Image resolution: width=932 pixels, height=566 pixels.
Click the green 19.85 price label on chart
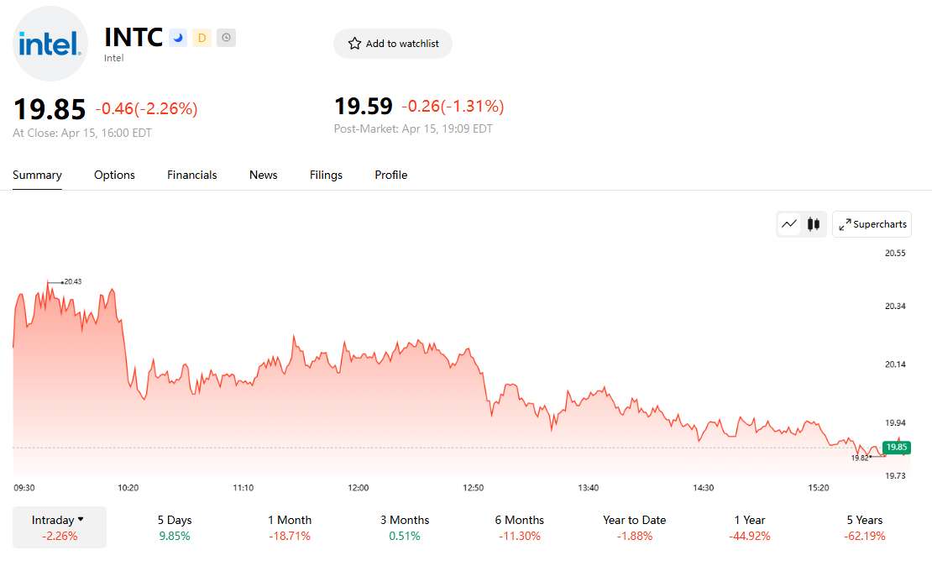(x=897, y=448)
